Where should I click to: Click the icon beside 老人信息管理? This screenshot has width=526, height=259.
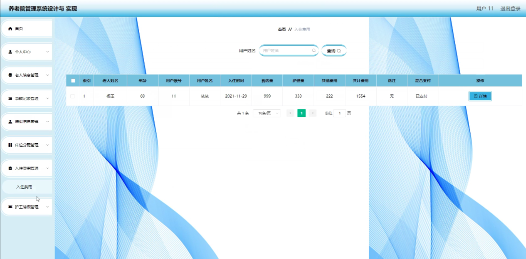tap(10, 75)
